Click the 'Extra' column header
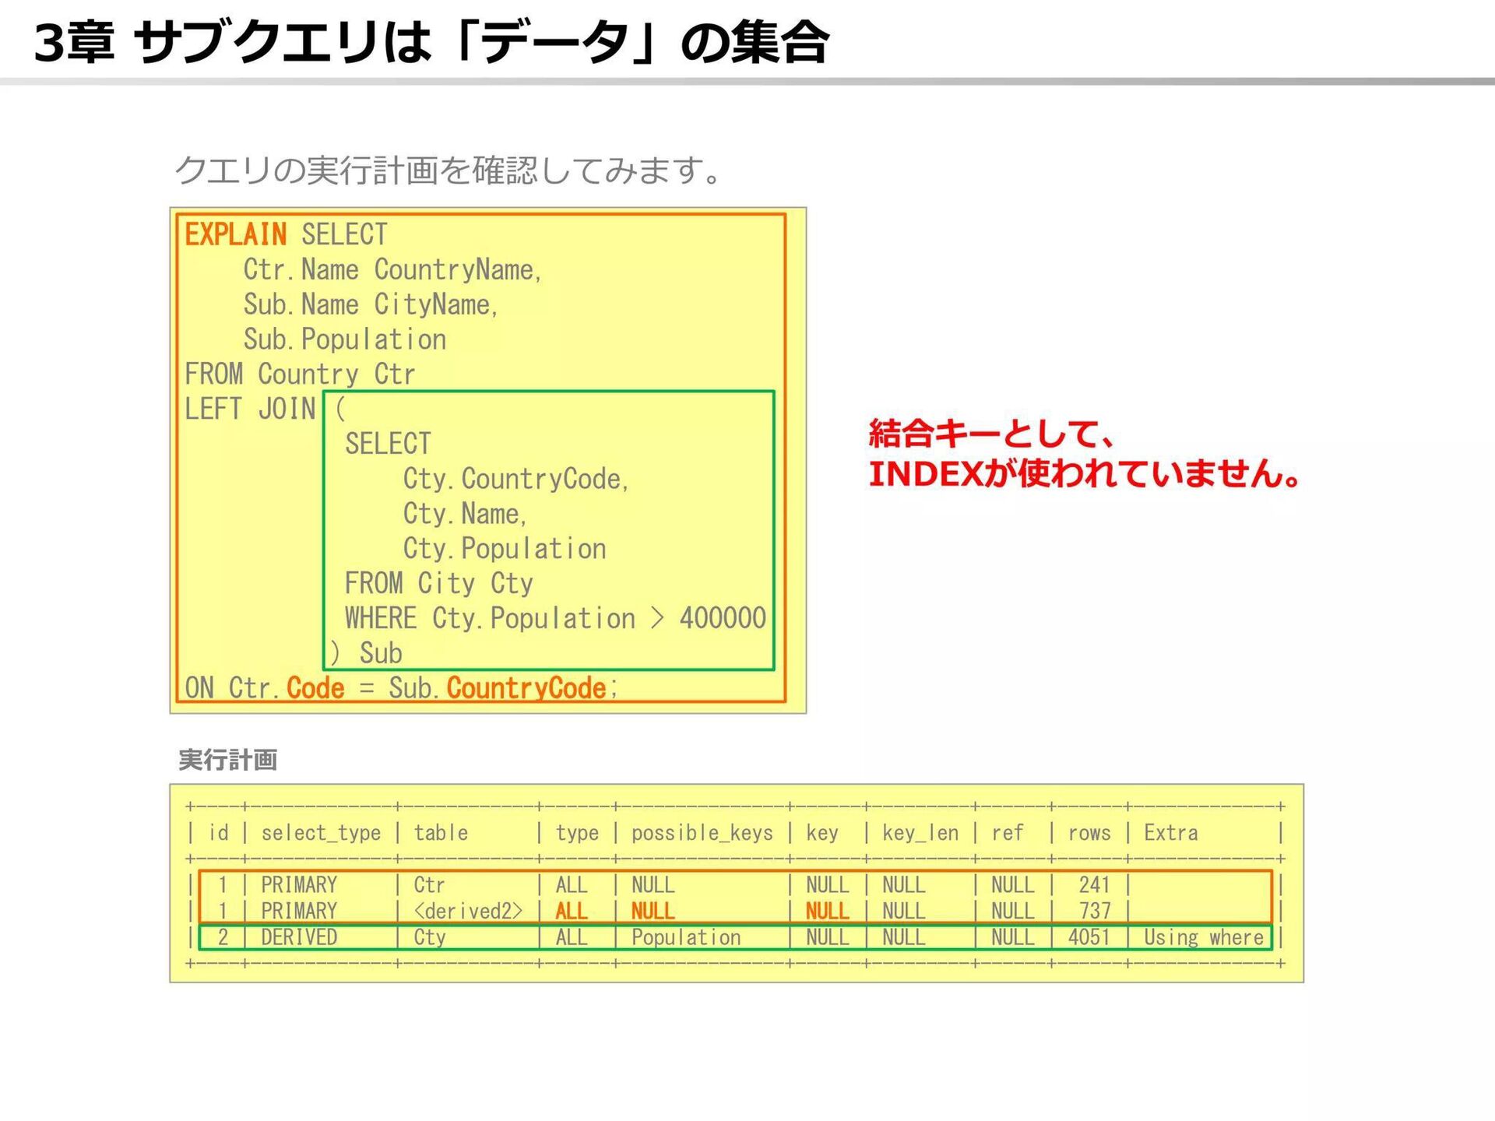Viewport: 1495px width, 1121px height. 1170,833
